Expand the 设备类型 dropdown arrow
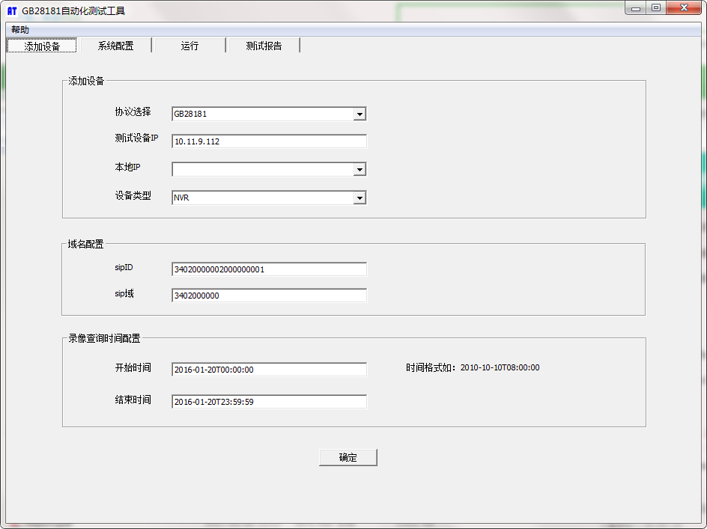The width and height of the screenshot is (707, 529). [359, 198]
